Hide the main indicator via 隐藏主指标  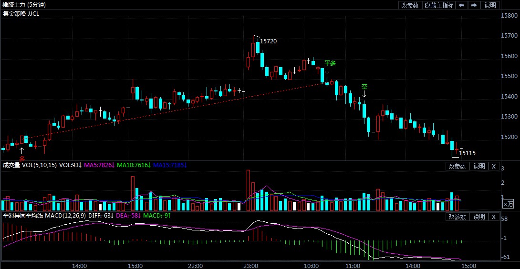pyautogui.click(x=439, y=5)
